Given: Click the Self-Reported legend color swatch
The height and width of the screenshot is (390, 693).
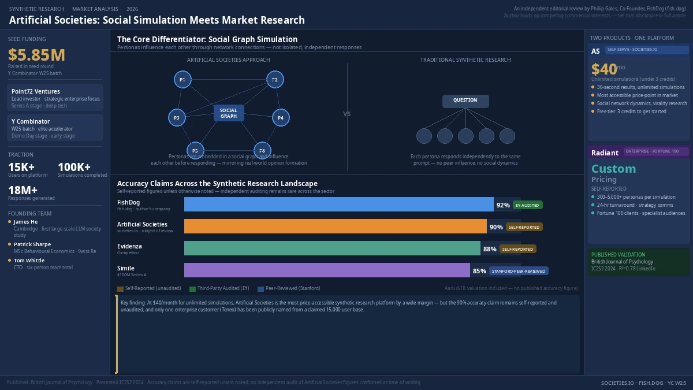Looking at the screenshot, I should [x=120, y=288].
